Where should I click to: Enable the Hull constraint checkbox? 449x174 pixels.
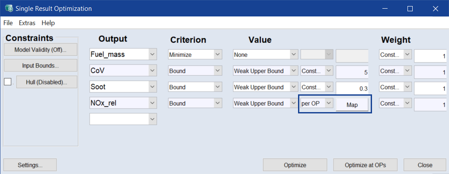tap(7, 82)
